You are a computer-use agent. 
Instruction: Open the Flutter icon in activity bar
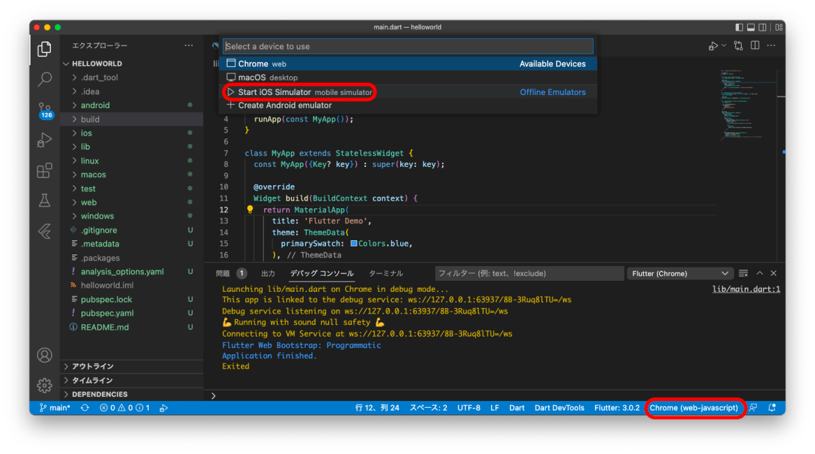click(45, 231)
